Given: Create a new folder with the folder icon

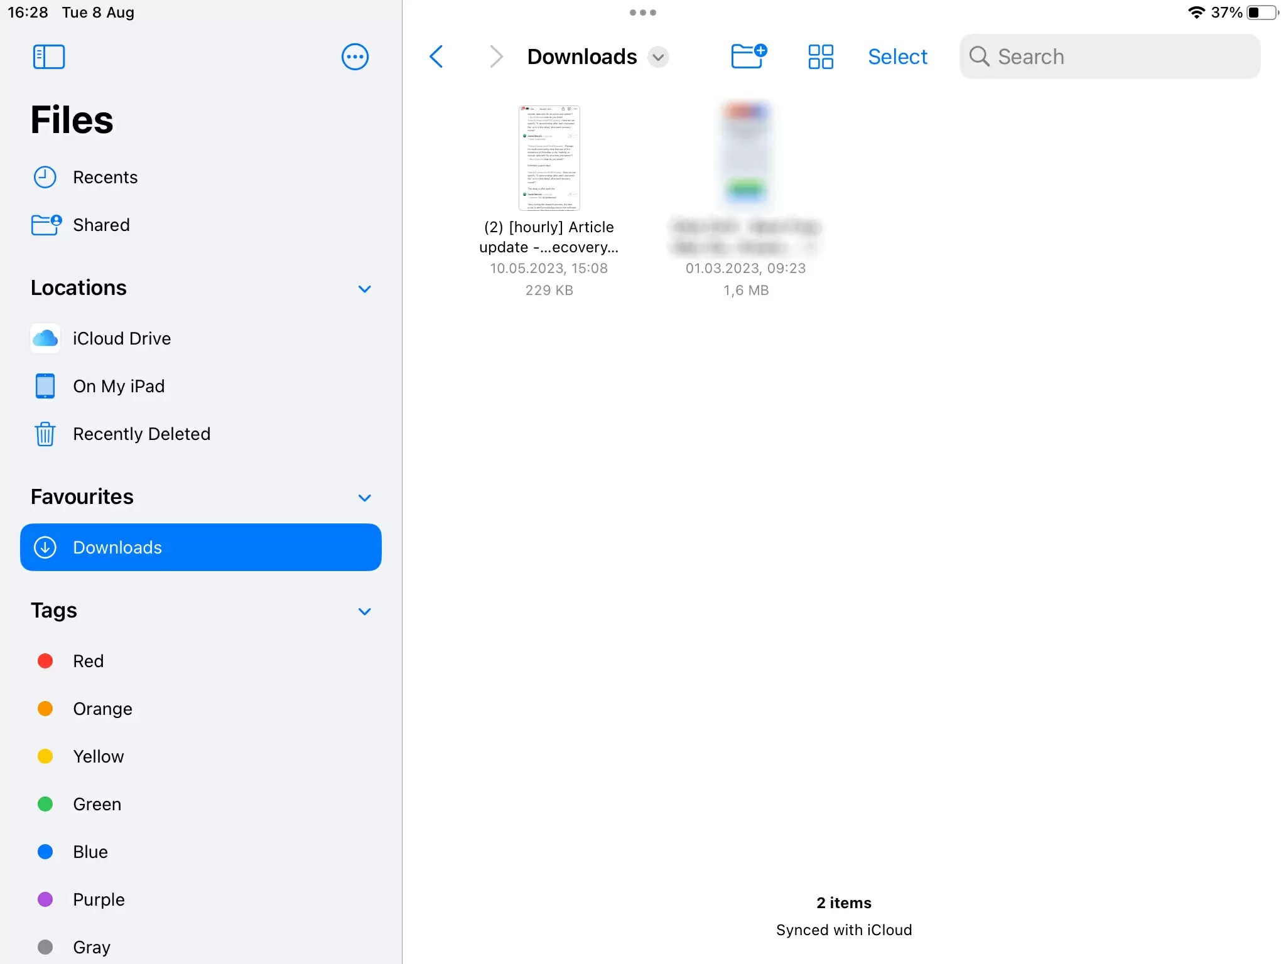Looking at the screenshot, I should click(748, 56).
